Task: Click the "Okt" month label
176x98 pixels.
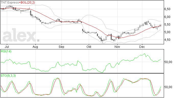Action: pyautogui.click(x=89, y=47)
